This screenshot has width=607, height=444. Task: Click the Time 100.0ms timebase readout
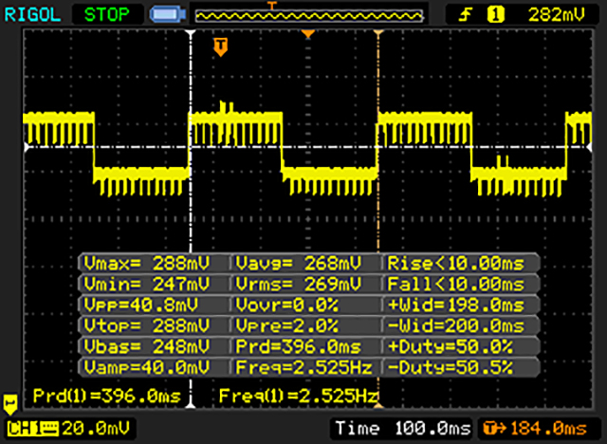(400, 428)
